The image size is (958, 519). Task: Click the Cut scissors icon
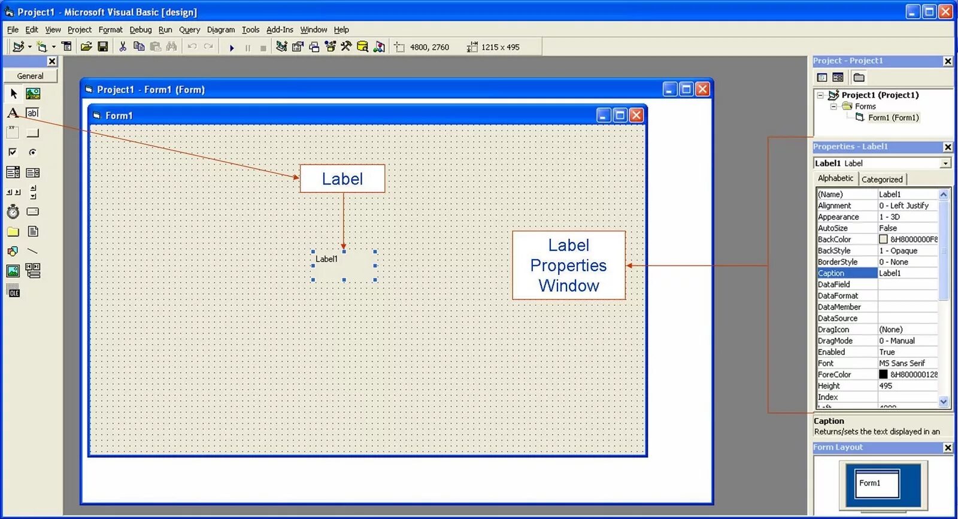pos(123,47)
